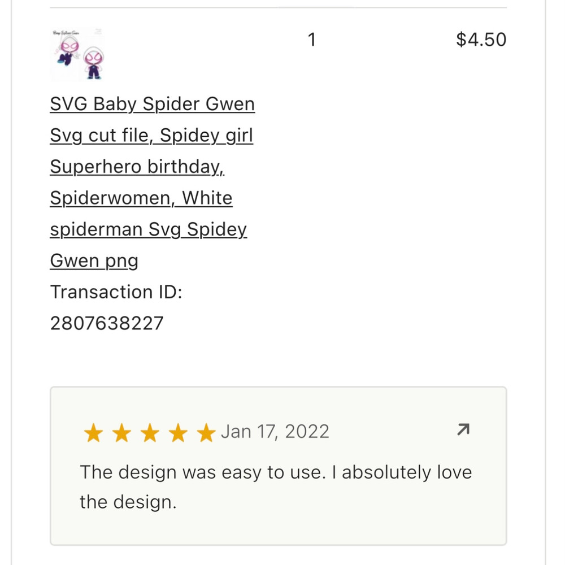
Task: Click the fourth star of the rating
Action: [x=178, y=433]
